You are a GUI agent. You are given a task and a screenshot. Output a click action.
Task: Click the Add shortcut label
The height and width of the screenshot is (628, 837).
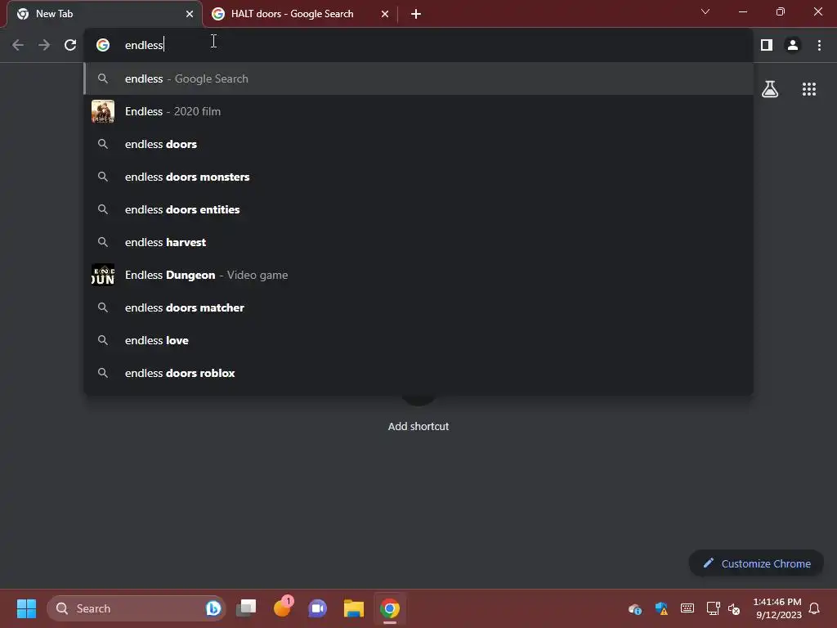click(418, 426)
